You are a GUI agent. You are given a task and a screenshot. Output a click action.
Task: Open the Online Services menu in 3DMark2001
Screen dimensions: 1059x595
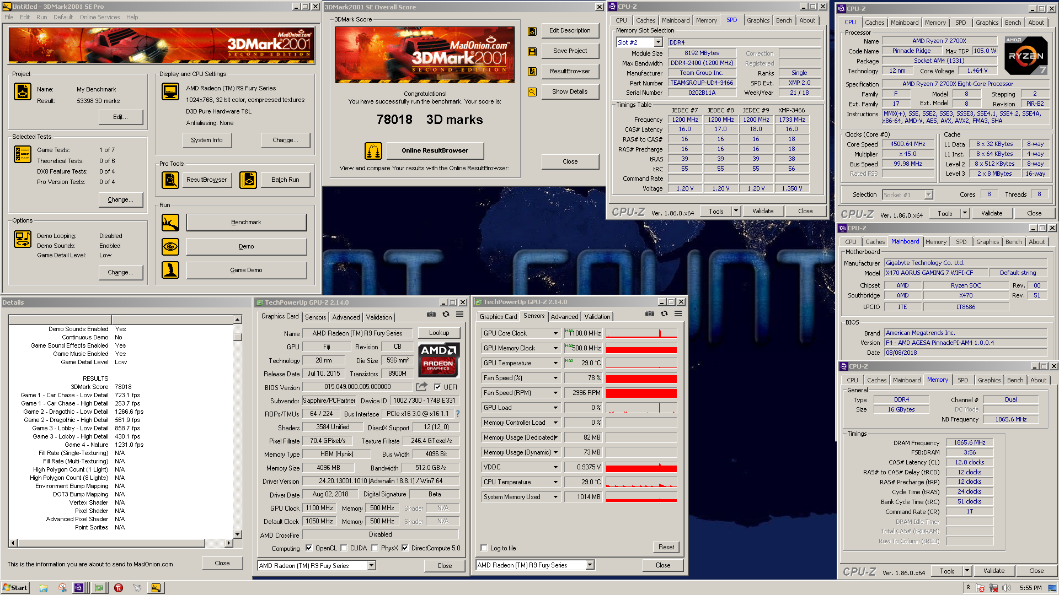pyautogui.click(x=99, y=17)
